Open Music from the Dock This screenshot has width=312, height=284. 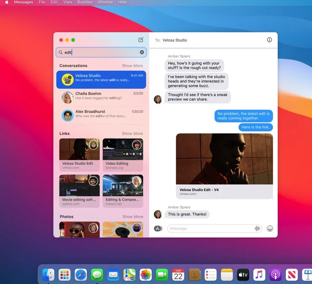click(259, 275)
